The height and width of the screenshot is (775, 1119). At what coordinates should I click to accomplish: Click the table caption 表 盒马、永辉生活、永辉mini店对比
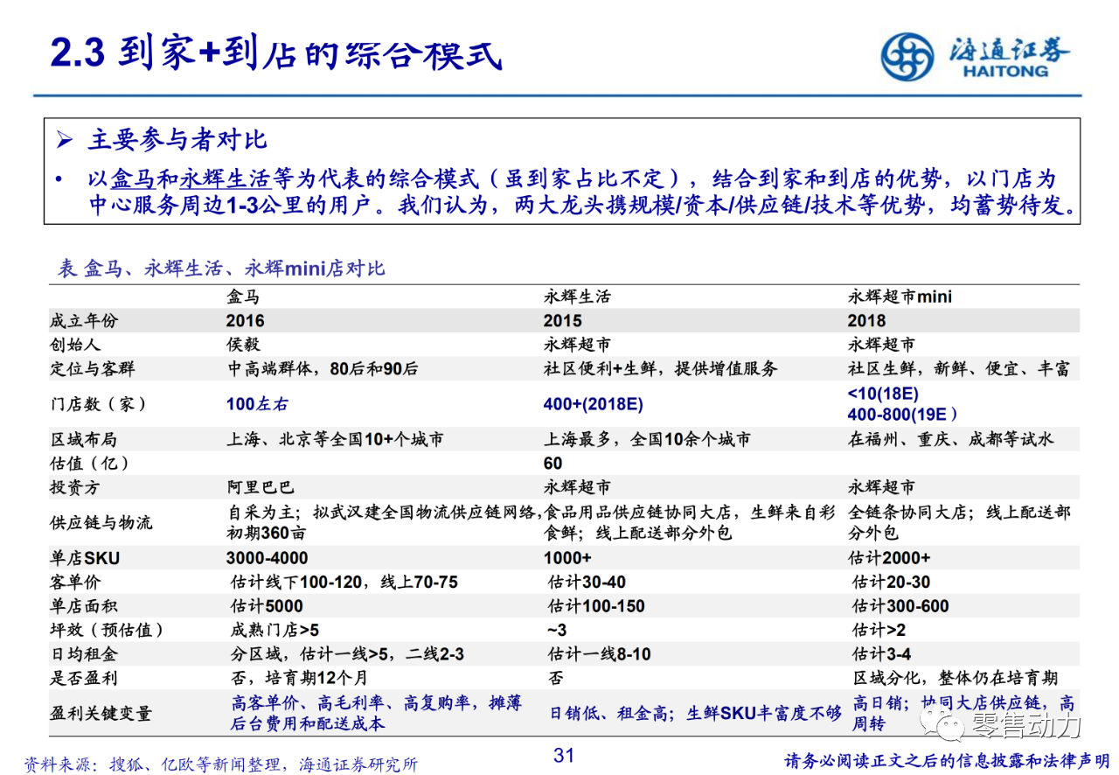click(221, 269)
